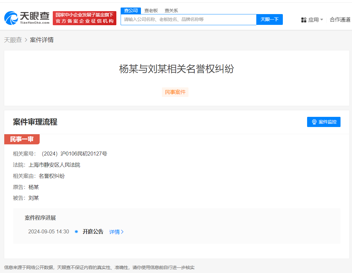
Task: Click the 开庭公告 progress marker
Action: (x=93, y=231)
